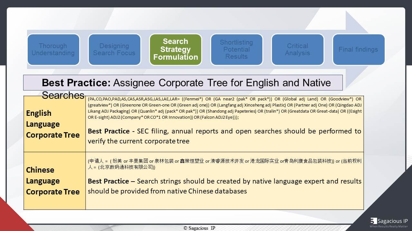Screen dimensions: 412x231
Task: Click the © Sagacious IP footer text
Action: pyautogui.click(x=199, y=228)
